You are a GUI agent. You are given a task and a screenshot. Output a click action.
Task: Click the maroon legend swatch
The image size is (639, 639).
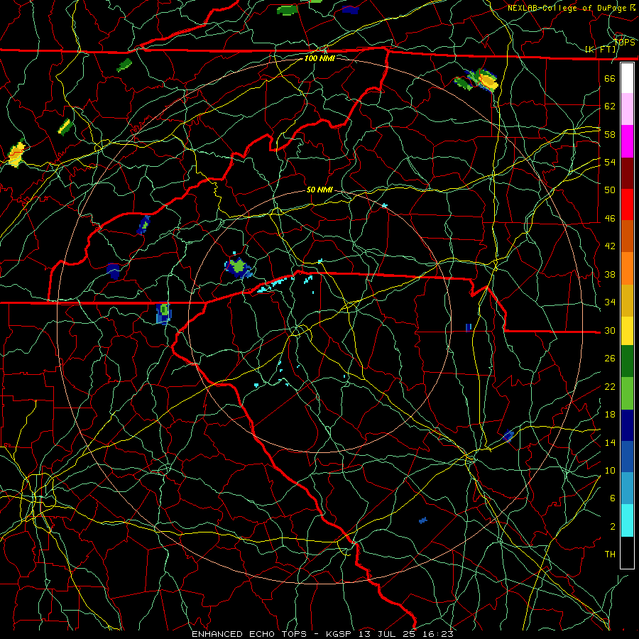coord(627,174)
